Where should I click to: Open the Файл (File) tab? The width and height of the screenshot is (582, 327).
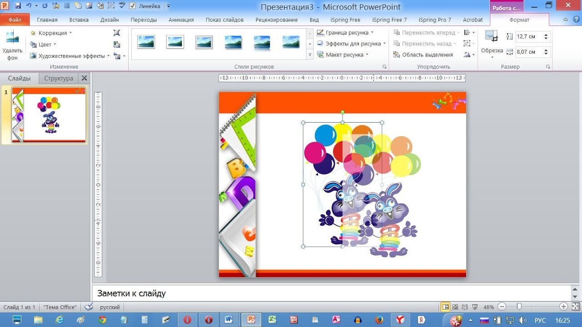15,20
